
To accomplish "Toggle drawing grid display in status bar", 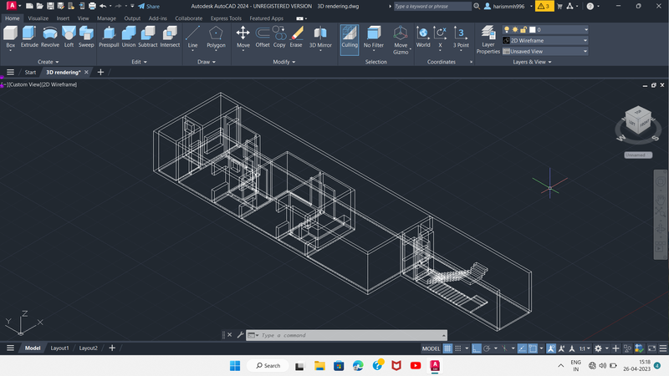I will tap(447, 348).
